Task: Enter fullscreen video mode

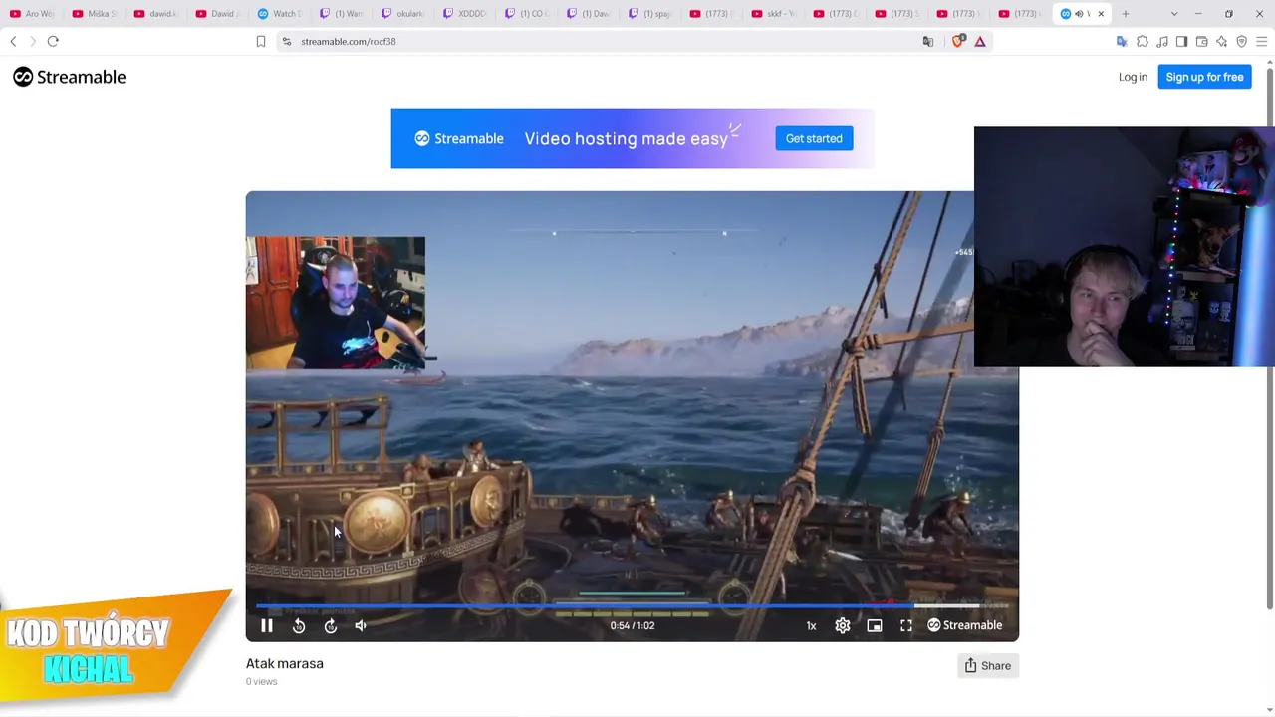Action: pos(906,625)
